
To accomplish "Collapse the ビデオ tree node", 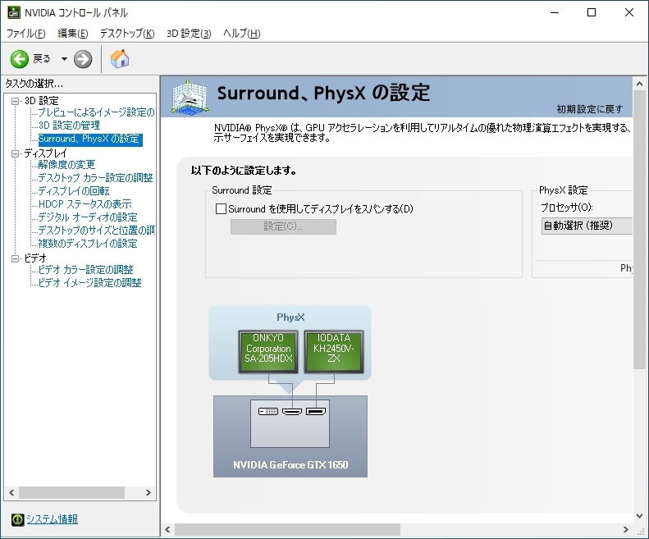I will (16, 258).
